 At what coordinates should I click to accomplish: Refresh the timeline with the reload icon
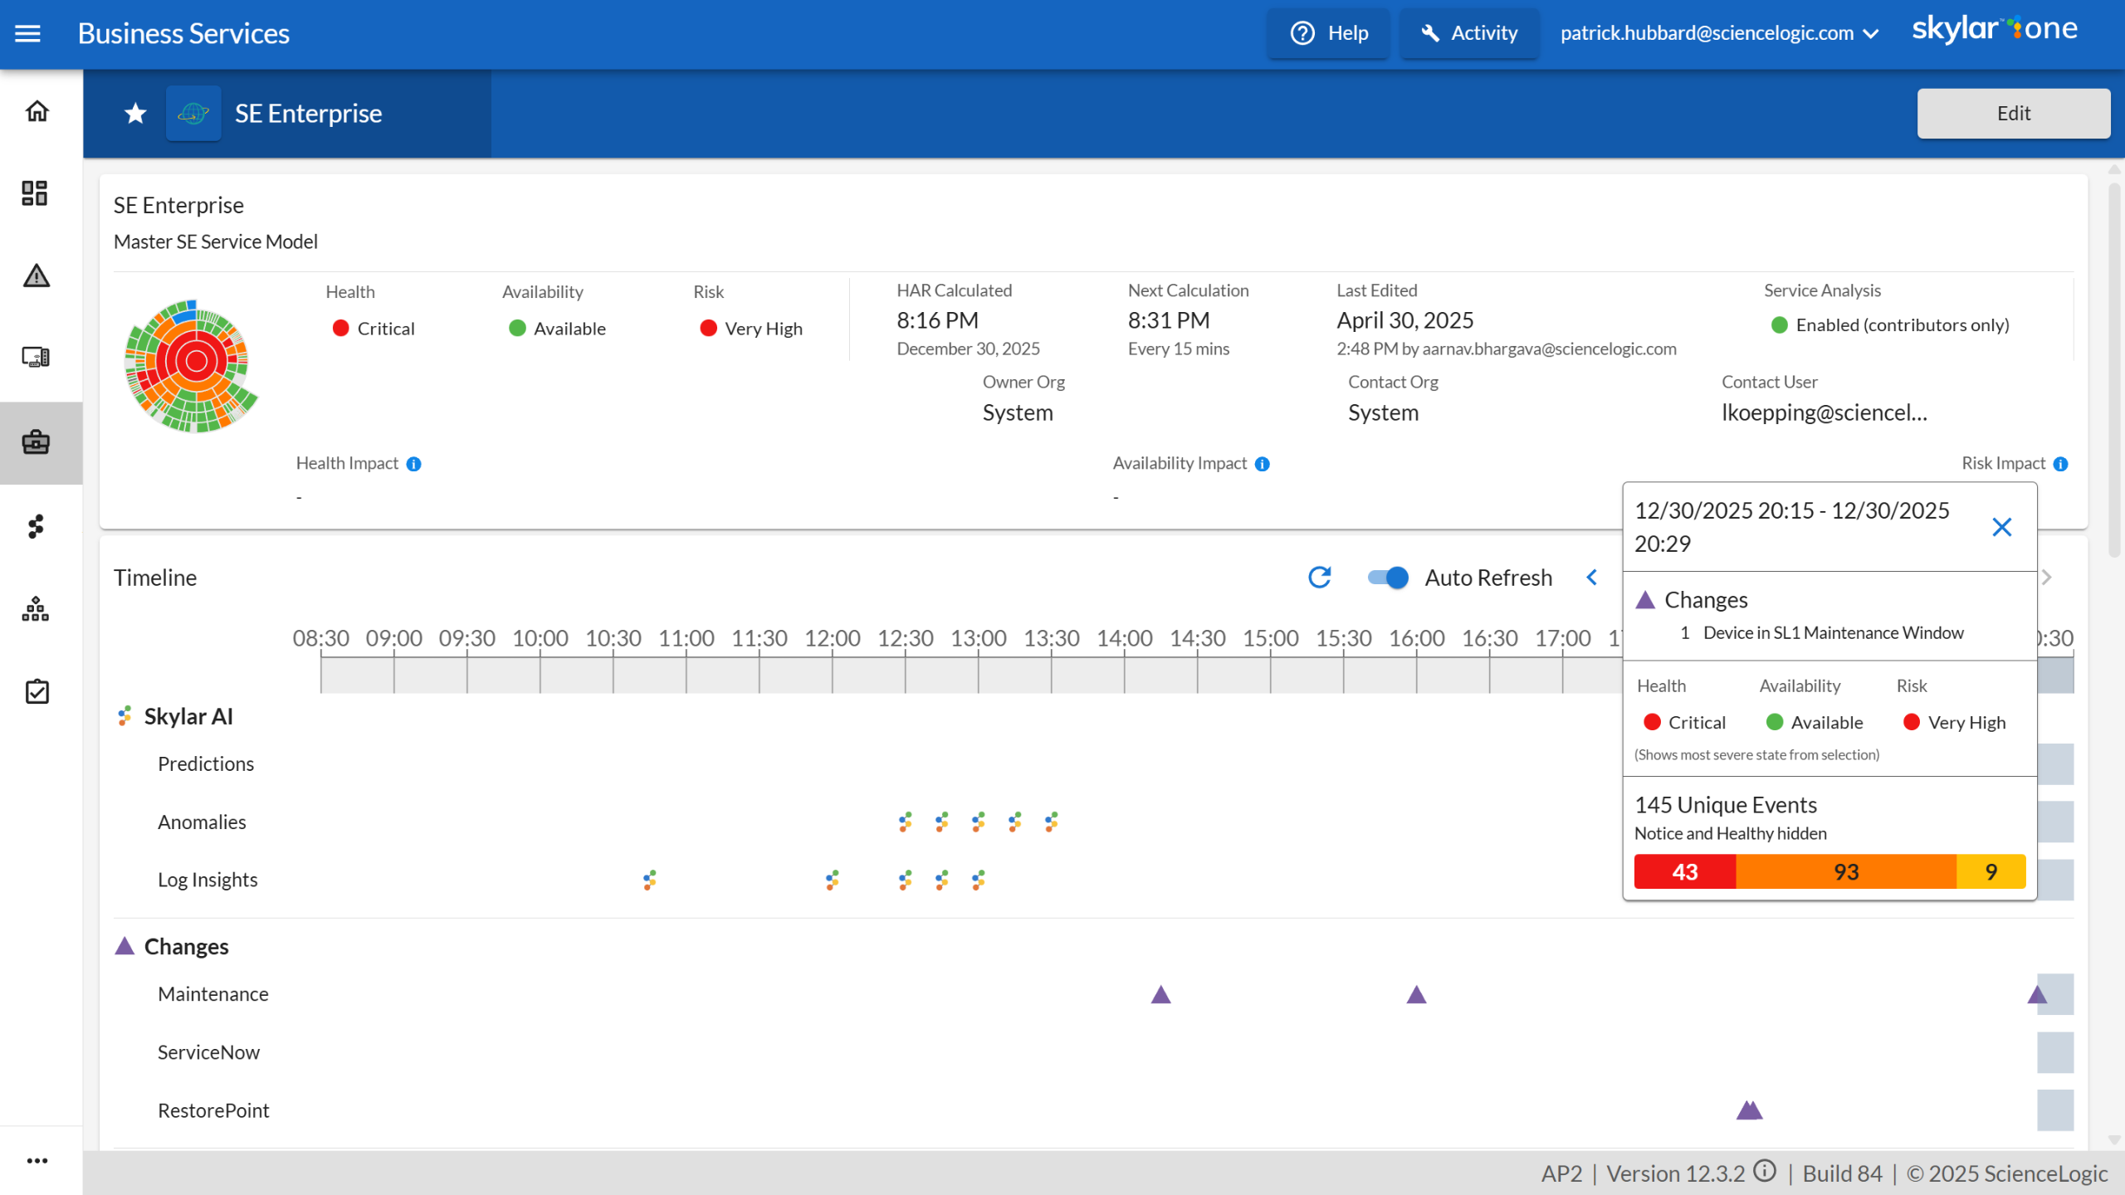click(x=1319, y=578)
